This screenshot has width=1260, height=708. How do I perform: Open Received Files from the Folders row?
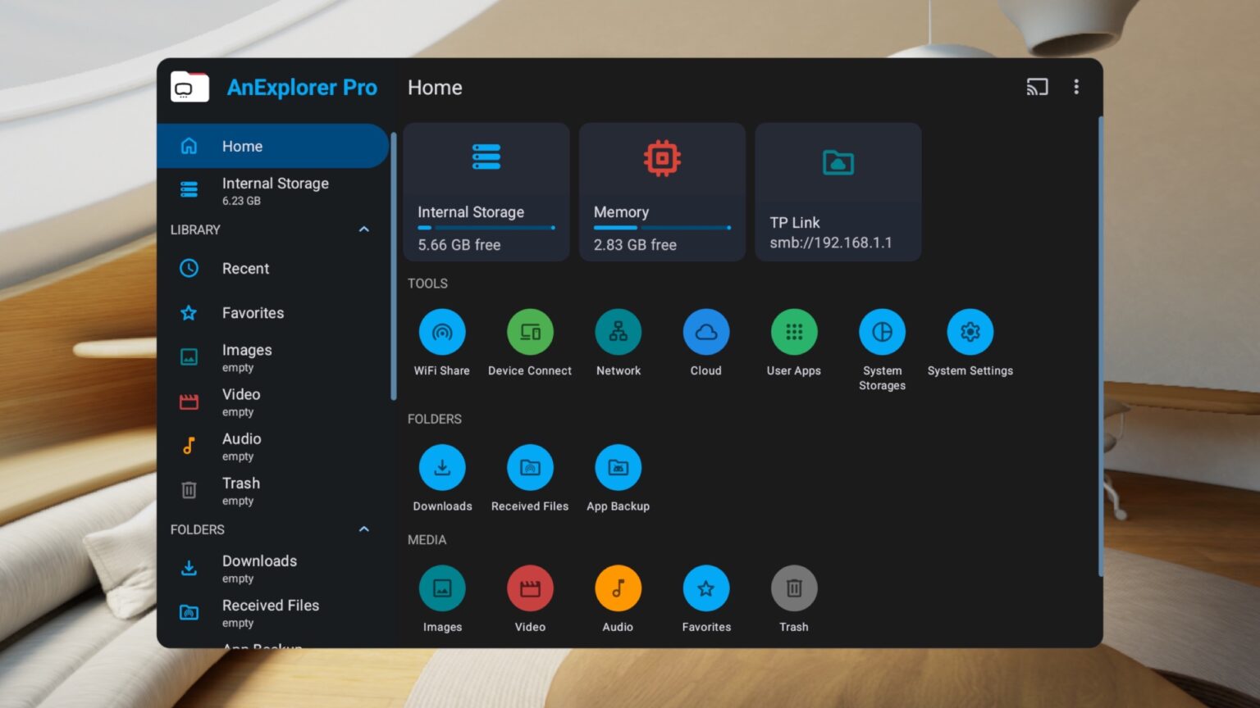click(x=530, y=467)
